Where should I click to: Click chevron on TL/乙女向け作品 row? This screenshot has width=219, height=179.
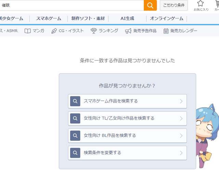click(x=181, y=119)
